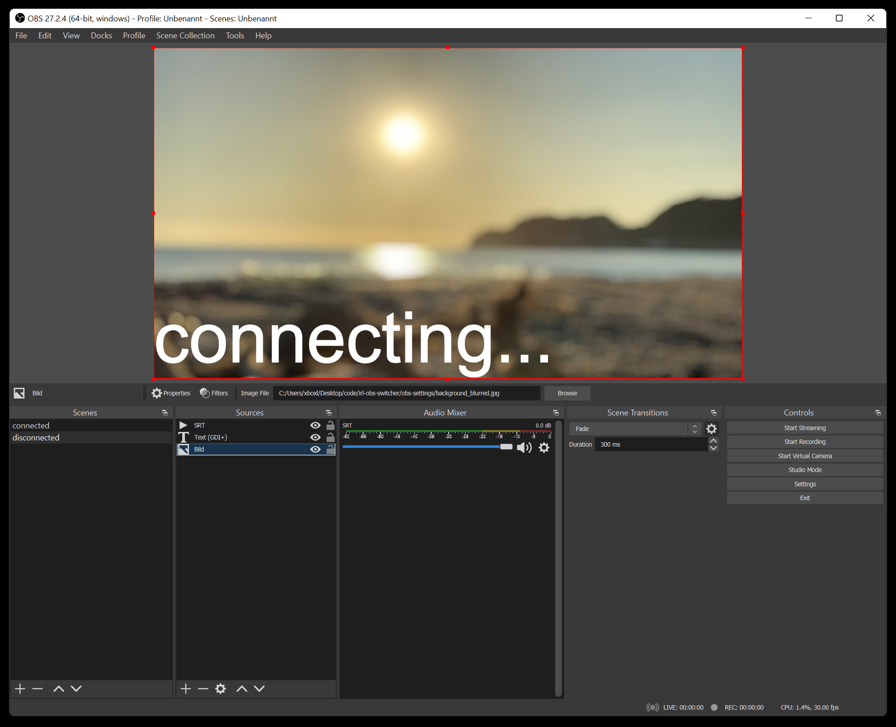The width and height of the screenshot is (896, 727).
Task: Open the Fade transition properties gear
Action: tap(712, 429)
